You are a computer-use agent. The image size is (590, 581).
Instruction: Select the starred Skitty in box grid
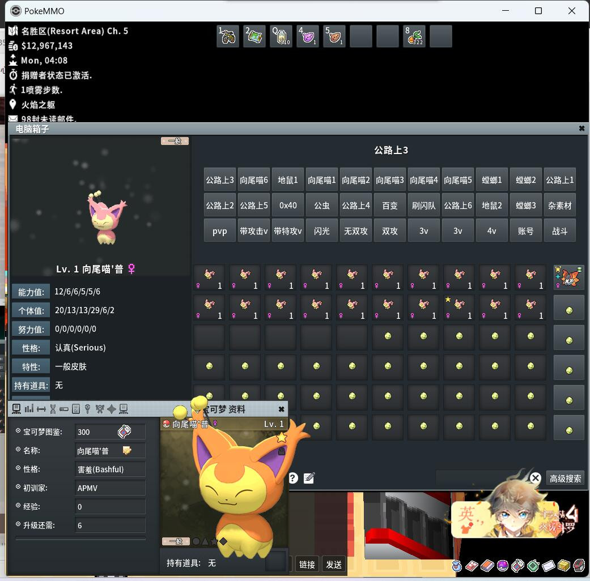[x=459, y=307]
